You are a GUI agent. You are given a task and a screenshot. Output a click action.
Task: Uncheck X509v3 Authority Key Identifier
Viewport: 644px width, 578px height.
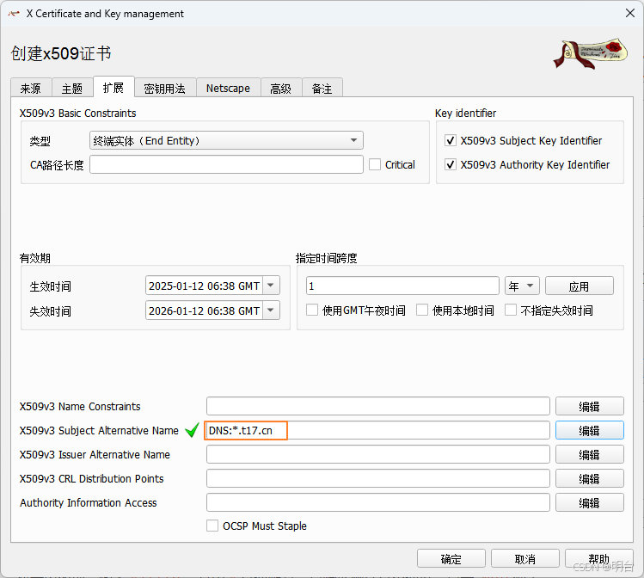click(451, 165)
